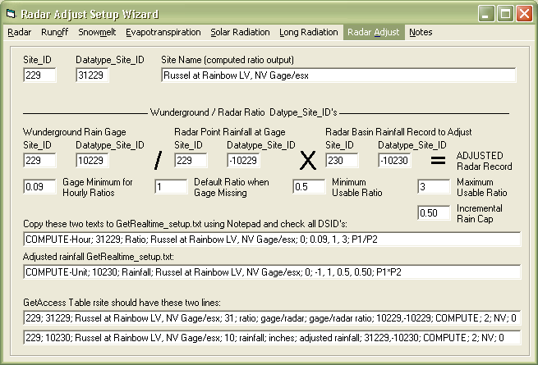The width and height of the screenshot is (538, 365).
Task: Click the Datatype_Site_ID field showing 31229
Action: point(99,75)
